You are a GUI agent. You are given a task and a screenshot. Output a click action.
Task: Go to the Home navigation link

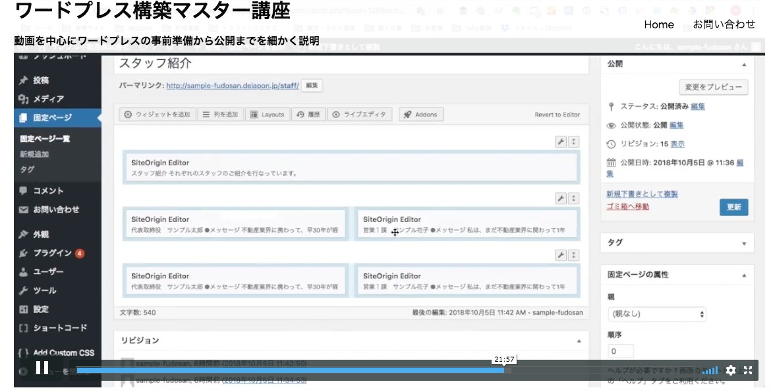658,24
